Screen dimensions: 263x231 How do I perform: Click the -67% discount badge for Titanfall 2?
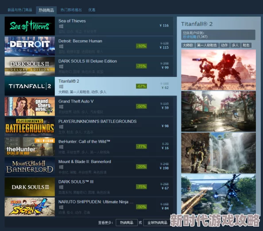click(x=141, y=86)
